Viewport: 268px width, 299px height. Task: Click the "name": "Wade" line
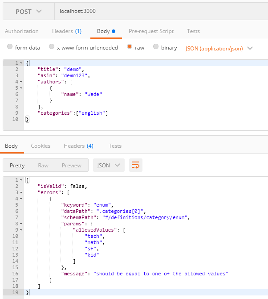[x=81, y=94]
